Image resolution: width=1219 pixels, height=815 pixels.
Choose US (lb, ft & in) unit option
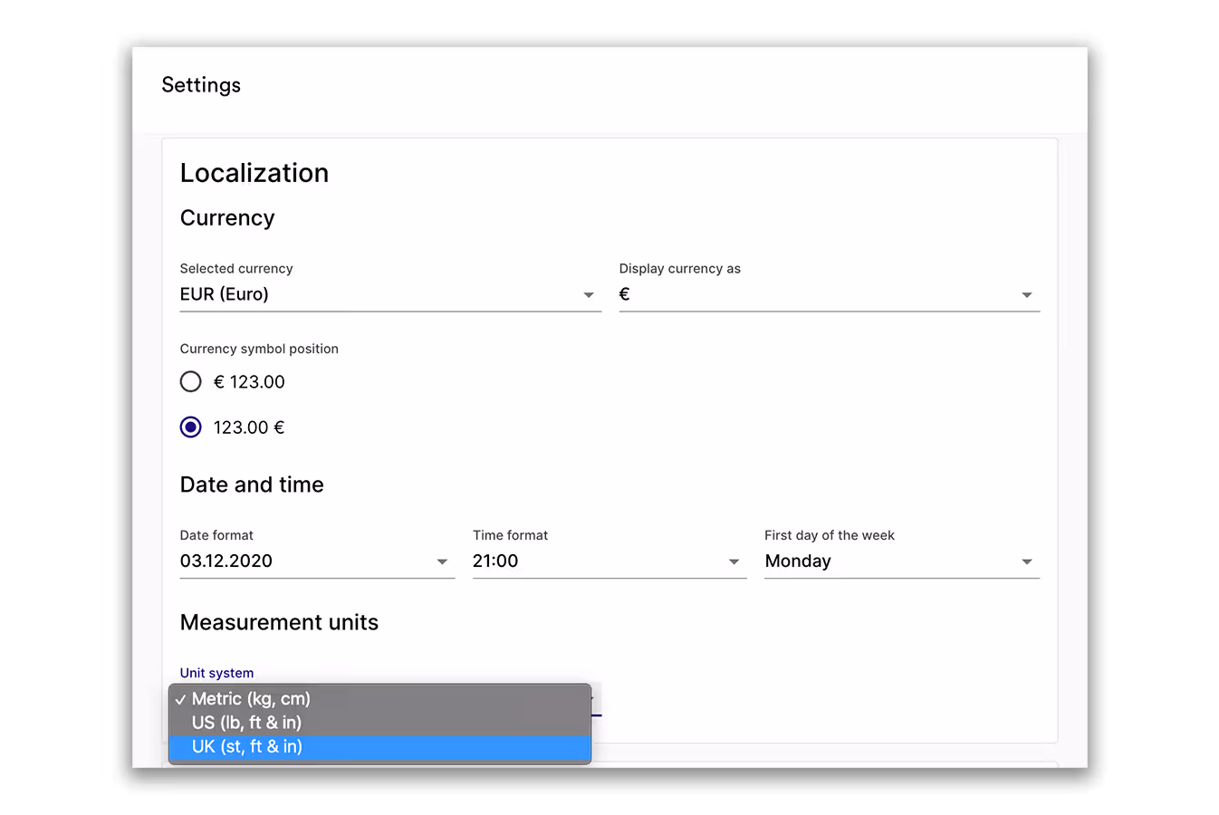380,723
